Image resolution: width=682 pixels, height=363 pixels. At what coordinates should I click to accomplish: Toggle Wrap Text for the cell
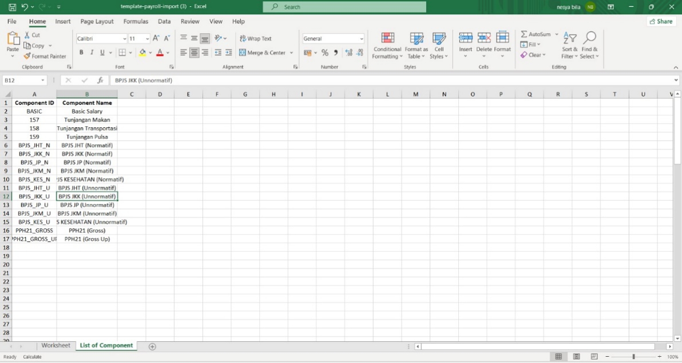click(x=255, y=38)
